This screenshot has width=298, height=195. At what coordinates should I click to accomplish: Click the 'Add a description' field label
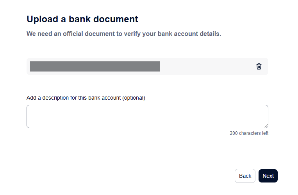(x=86, y=98)
